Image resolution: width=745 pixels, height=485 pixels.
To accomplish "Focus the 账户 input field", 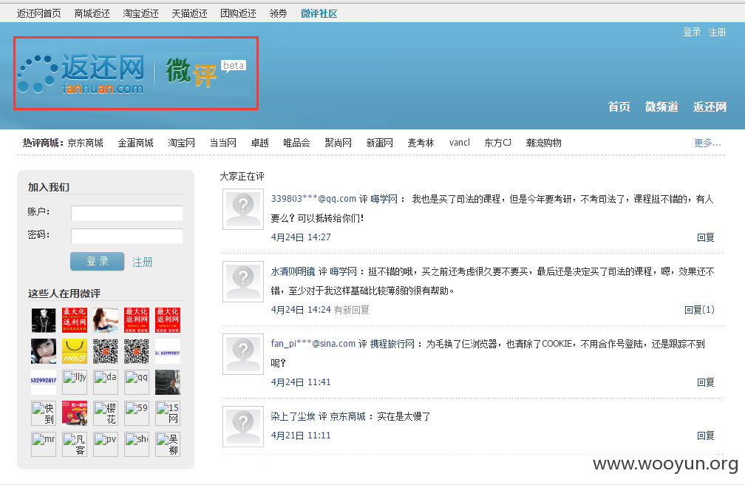I will click(127, 213).
